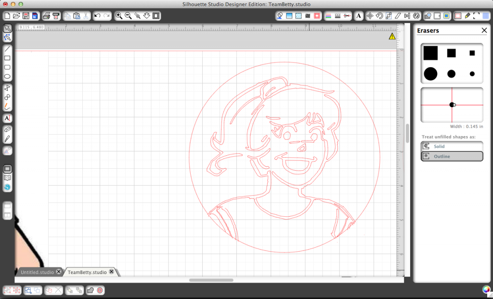Open the Scale panel icon
This screenshot has height=299, width=493.
(389, 16)
